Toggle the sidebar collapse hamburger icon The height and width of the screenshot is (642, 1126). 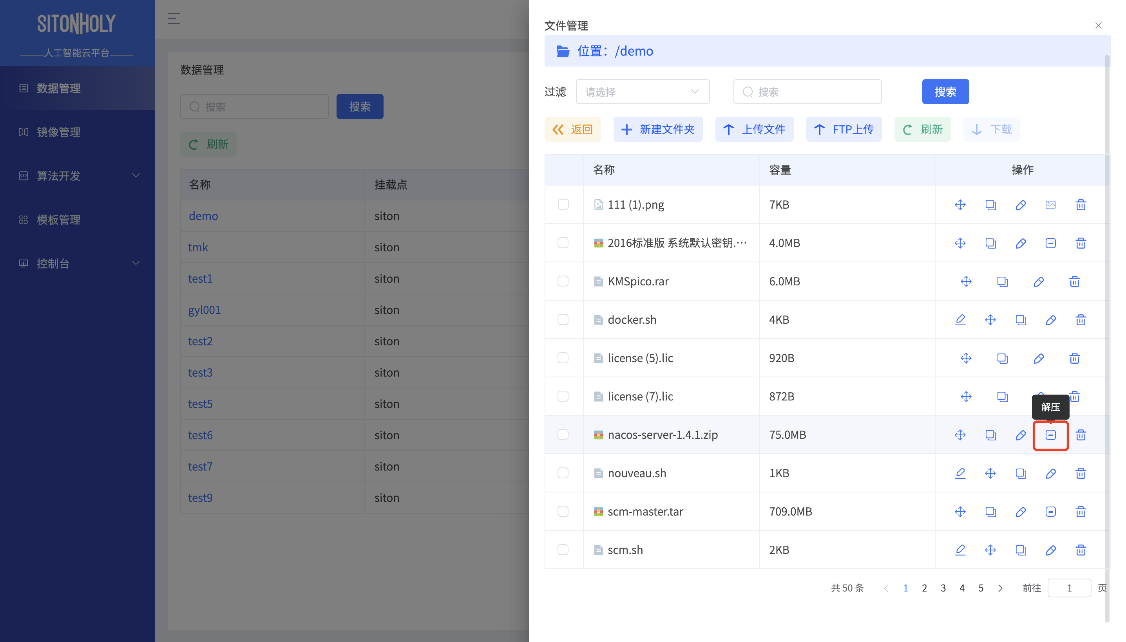tap(174, 18)
